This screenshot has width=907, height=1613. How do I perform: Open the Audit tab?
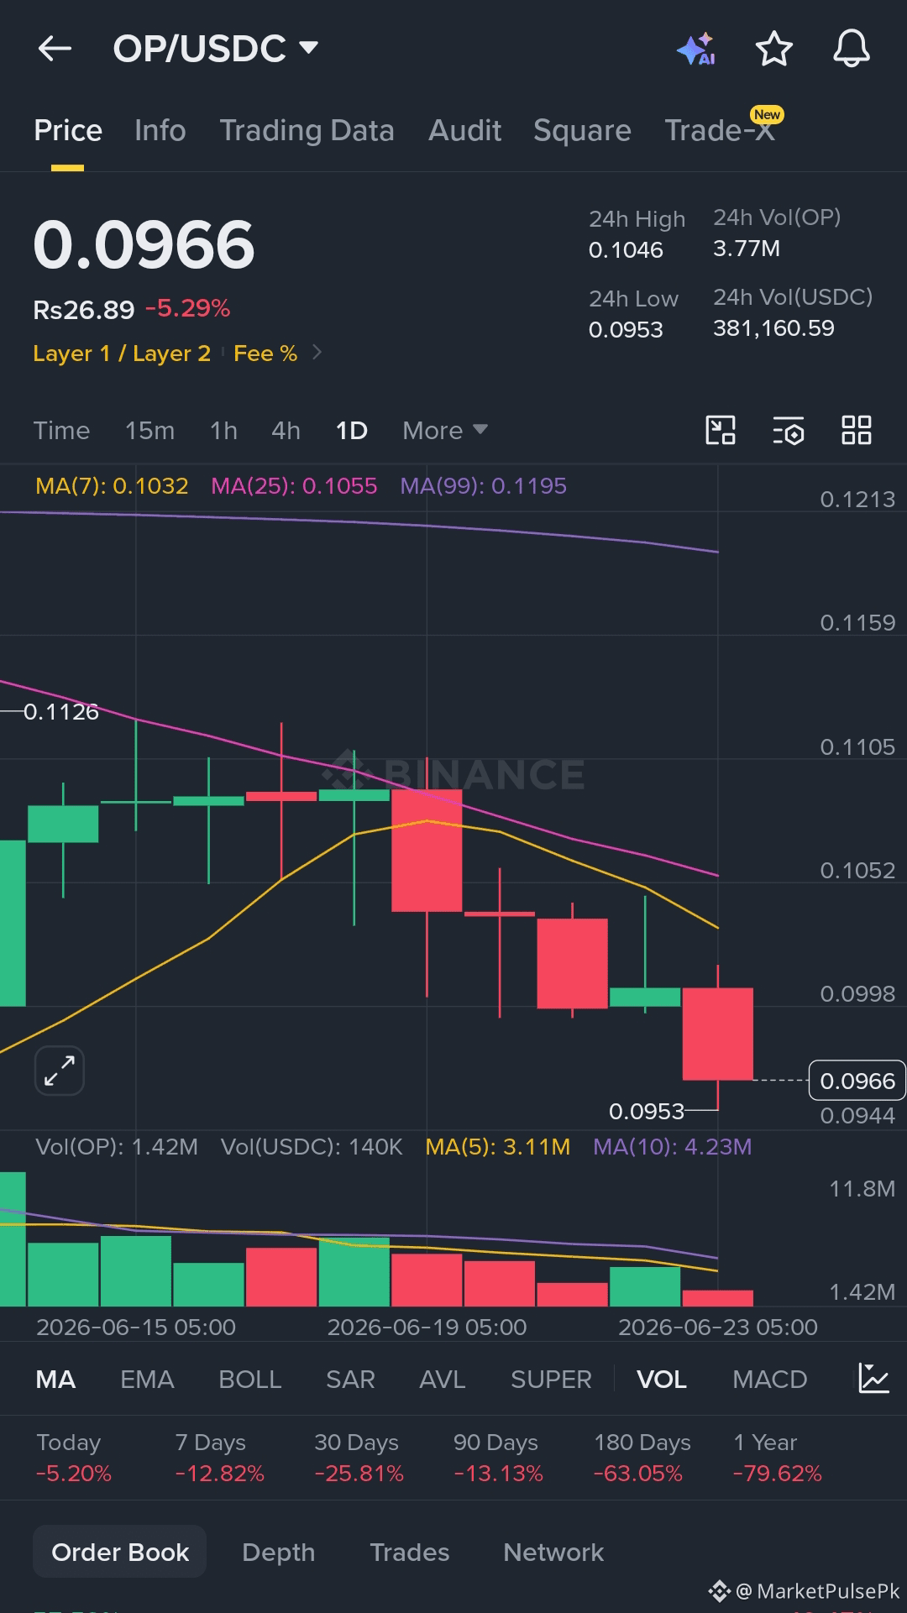pyautogui.click(x=464, y=131)
